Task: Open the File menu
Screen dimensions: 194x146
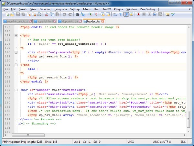Action: 5,9
